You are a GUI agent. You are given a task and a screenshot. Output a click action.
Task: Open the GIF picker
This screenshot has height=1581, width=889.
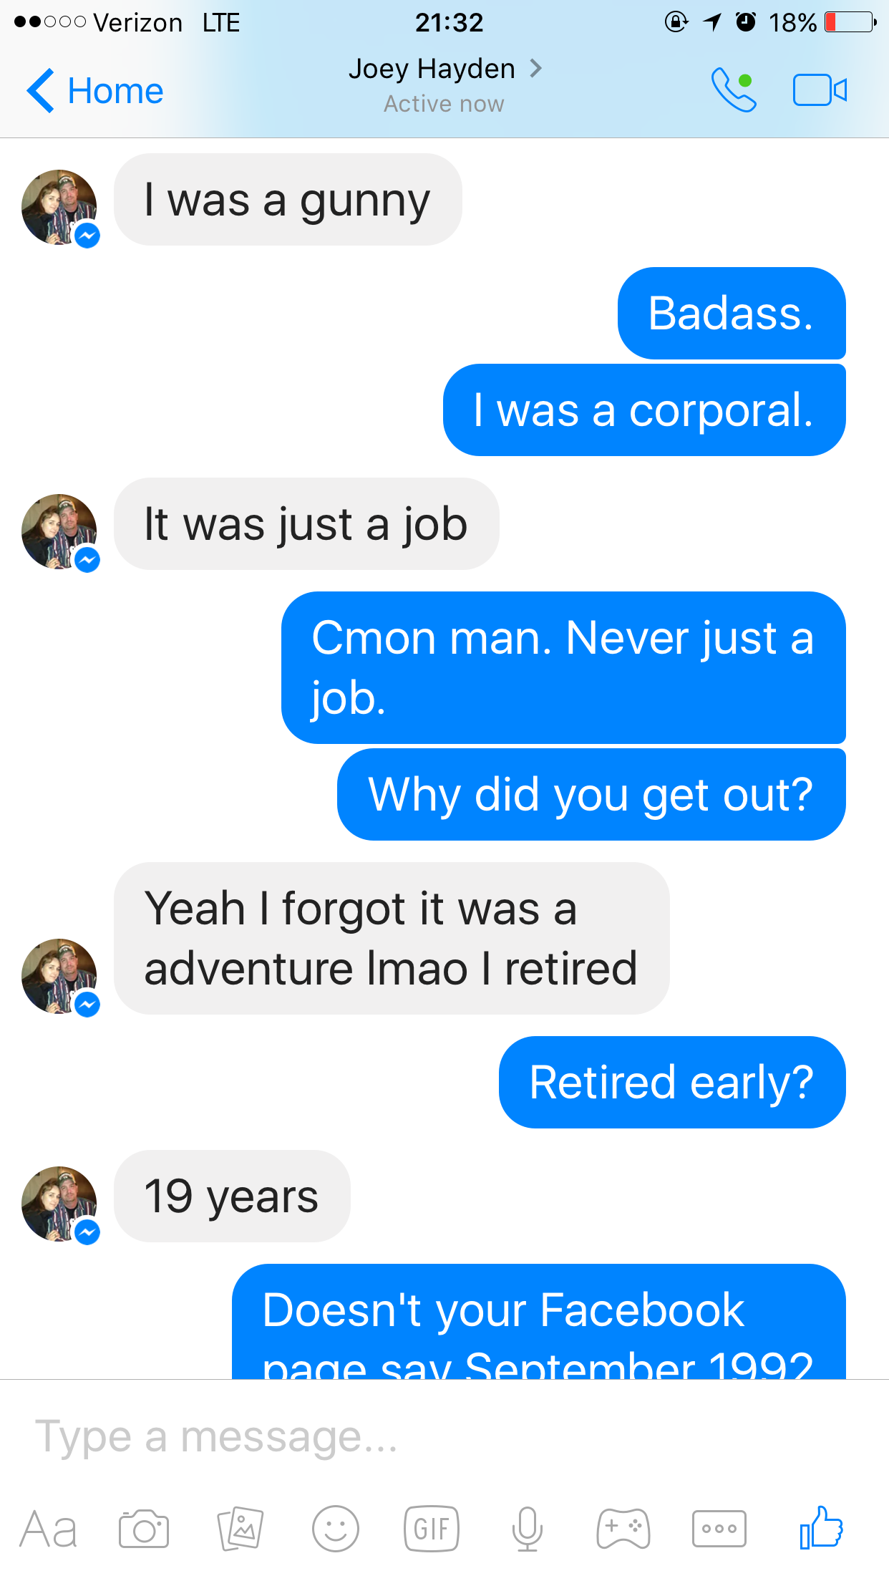432,1529
